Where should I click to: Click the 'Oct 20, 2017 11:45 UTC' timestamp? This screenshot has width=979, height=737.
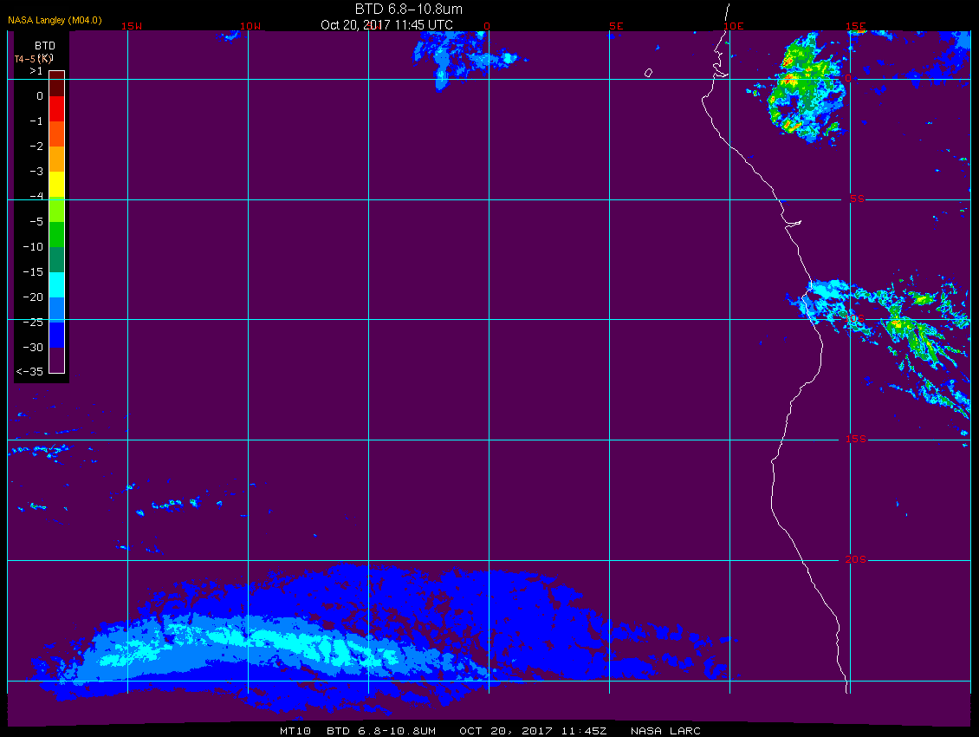[386, 25]
